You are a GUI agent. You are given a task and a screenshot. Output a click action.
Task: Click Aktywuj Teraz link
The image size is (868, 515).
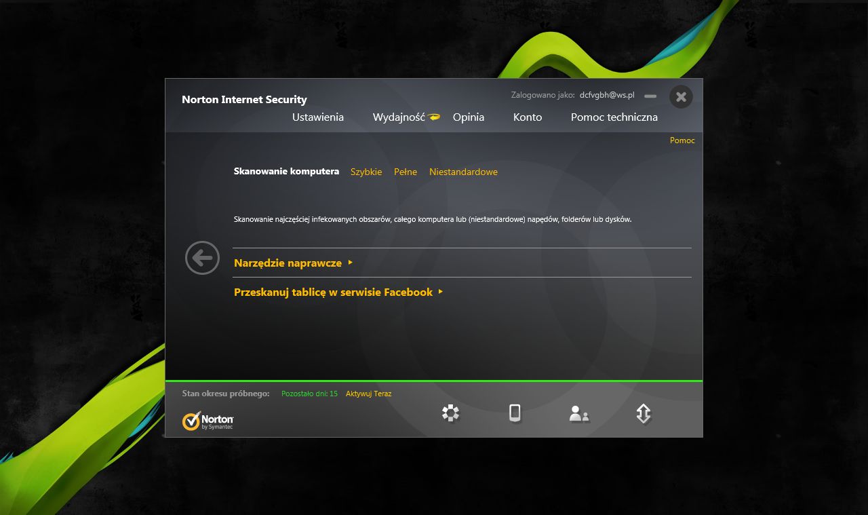coord(368,394)
